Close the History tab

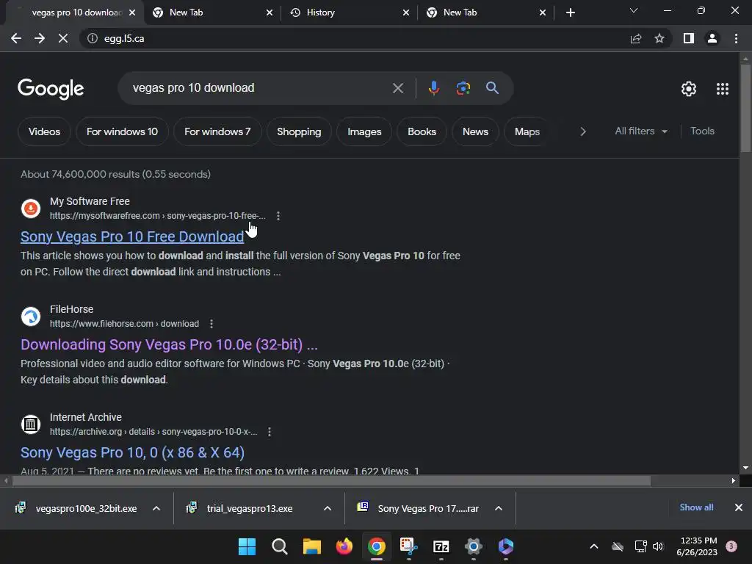406,12
